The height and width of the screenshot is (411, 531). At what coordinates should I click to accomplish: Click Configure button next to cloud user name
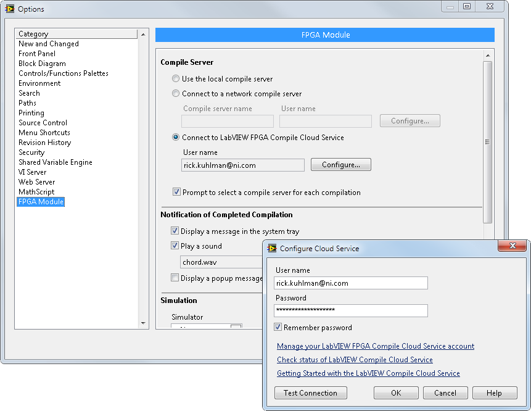[x=340, y=165]
